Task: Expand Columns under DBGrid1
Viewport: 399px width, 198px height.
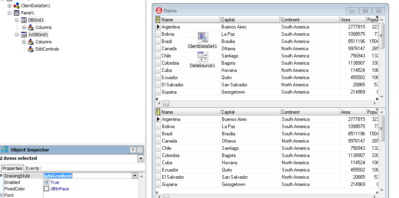Action: [24, 27]
